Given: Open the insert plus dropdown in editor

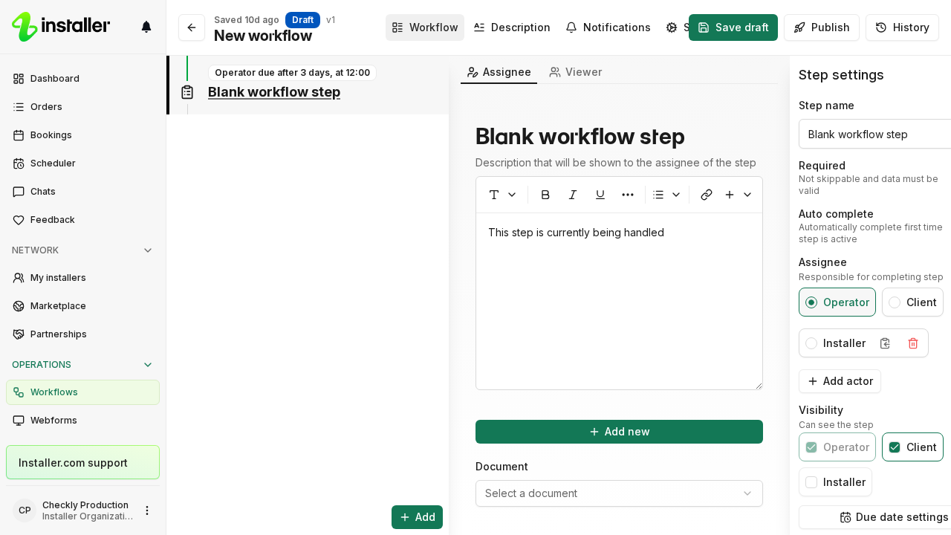Looking at the screenshot, I should (x=738, y=195).
